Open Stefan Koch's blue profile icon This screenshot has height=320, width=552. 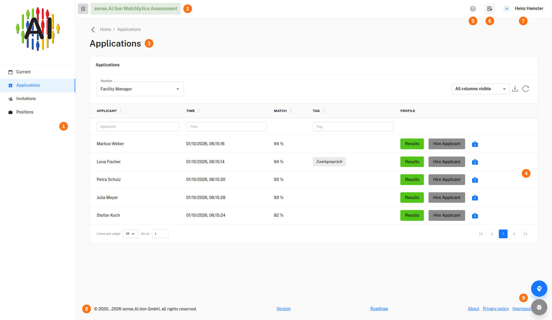[475, 216]
